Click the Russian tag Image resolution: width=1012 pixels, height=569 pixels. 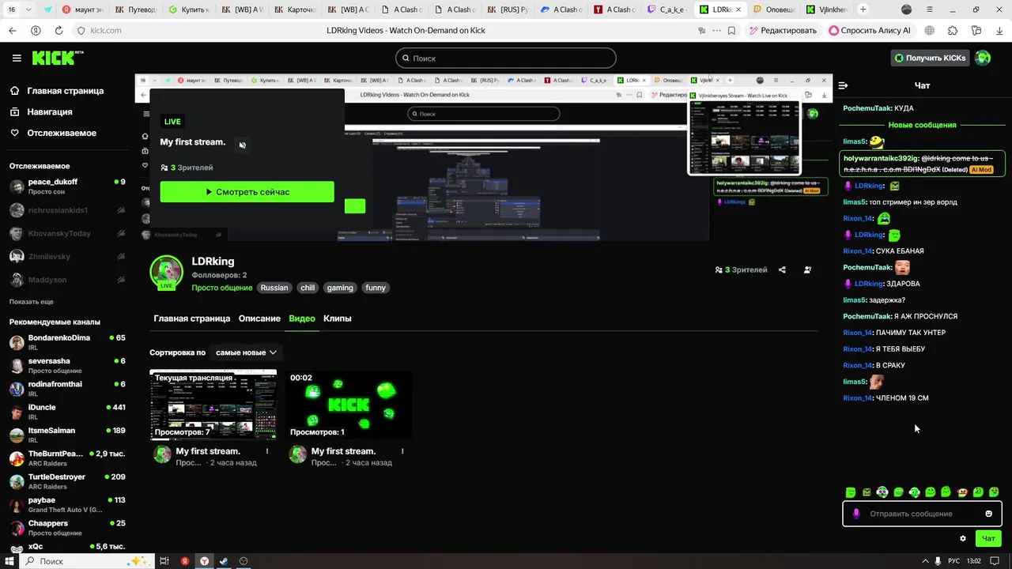[x=274, y=288]
